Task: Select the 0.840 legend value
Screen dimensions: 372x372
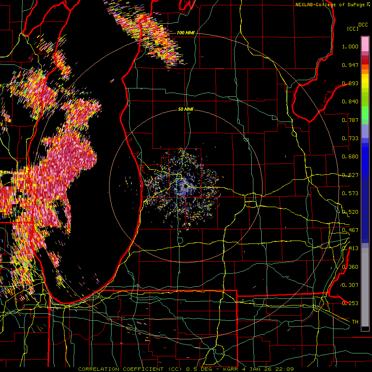Action: 350,102
